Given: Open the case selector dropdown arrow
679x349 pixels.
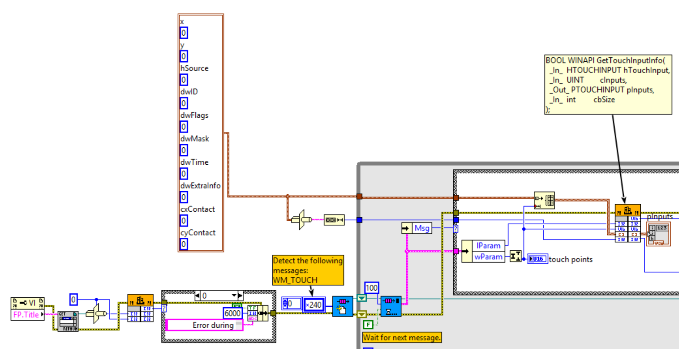Looking at the screenshot, I should [234, 296].
